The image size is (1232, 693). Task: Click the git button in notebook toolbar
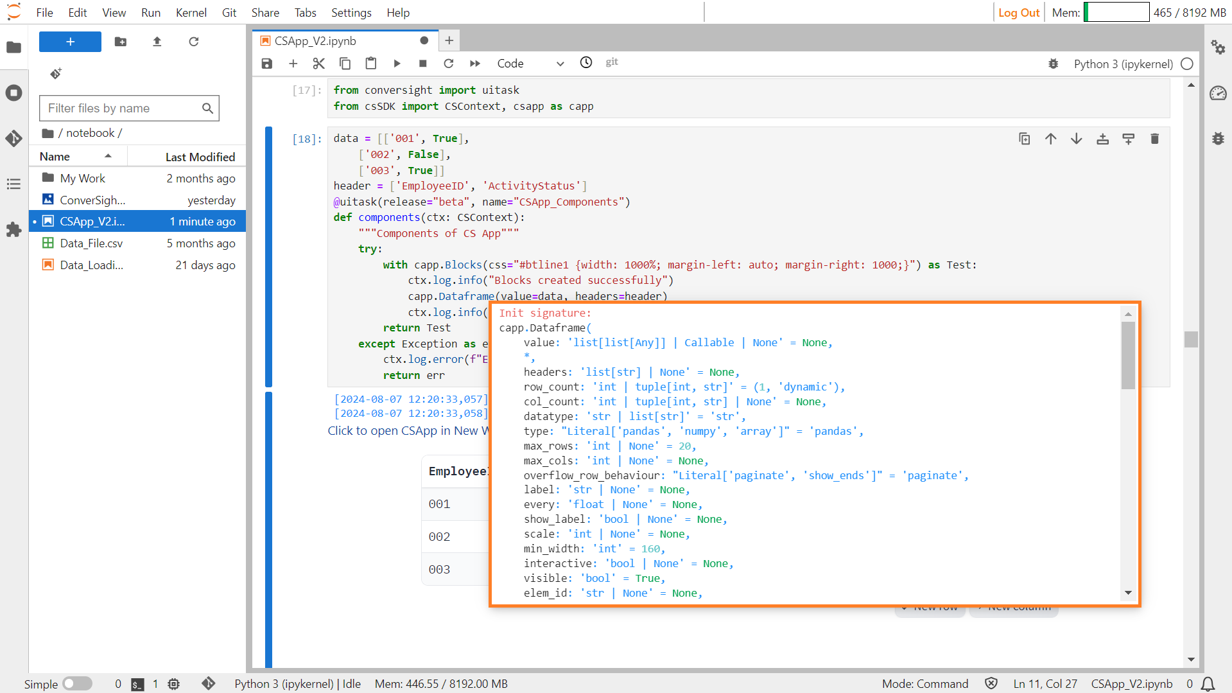pyautogui.click(x=612, y=62)
